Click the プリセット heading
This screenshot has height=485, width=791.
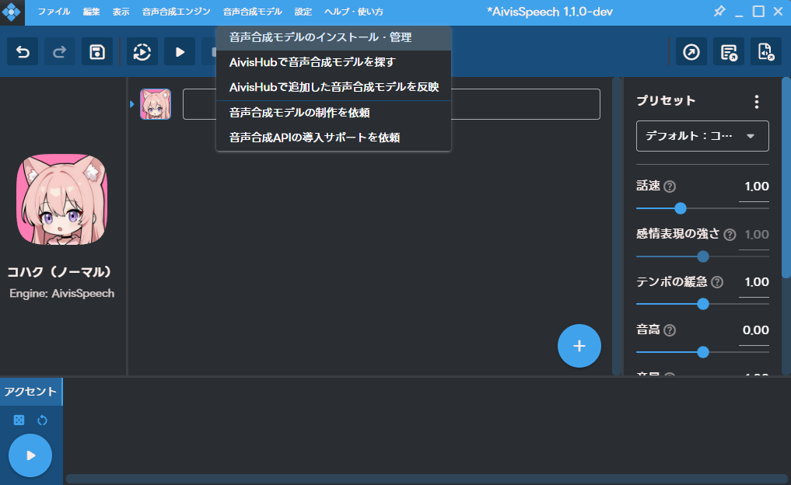click(x=666, y=101)
